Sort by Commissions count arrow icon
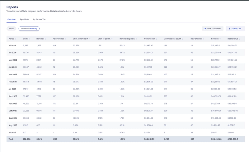Screen dimensions: 249x152 coord(182,39)
